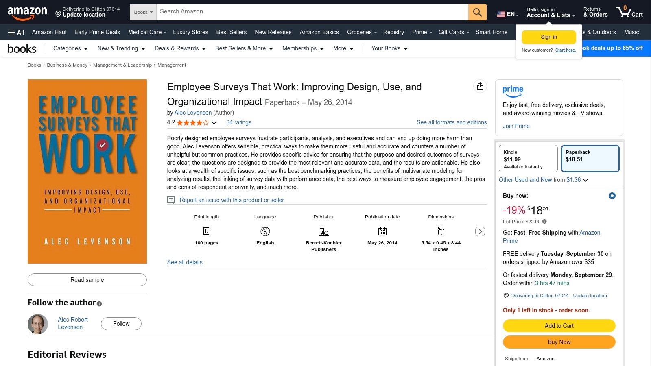Click the Amazon logo
Screen dimensions: 651x366
pos(27,12)
